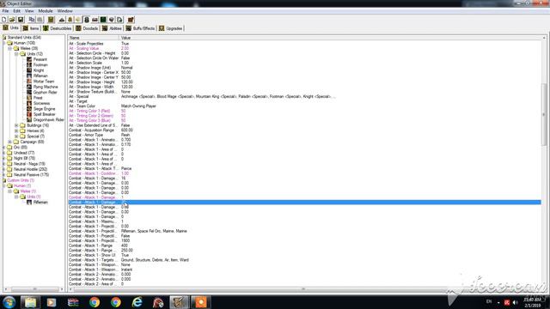Select the Art - Team Color row
The image size is (550, 309).
coord(305,106)
